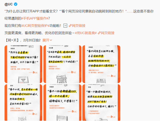
Task: Click the blue verified badge beside @UC
Action: point(16,4)
